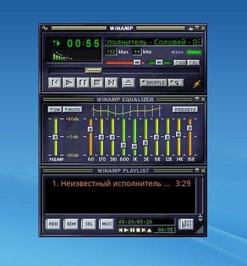Click the Previous track button
The width and height of the screenshot is (247, 266).
(x=55, y=83)
